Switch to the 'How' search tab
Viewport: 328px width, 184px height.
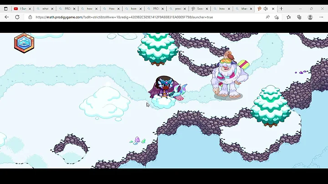coord(112,9)
